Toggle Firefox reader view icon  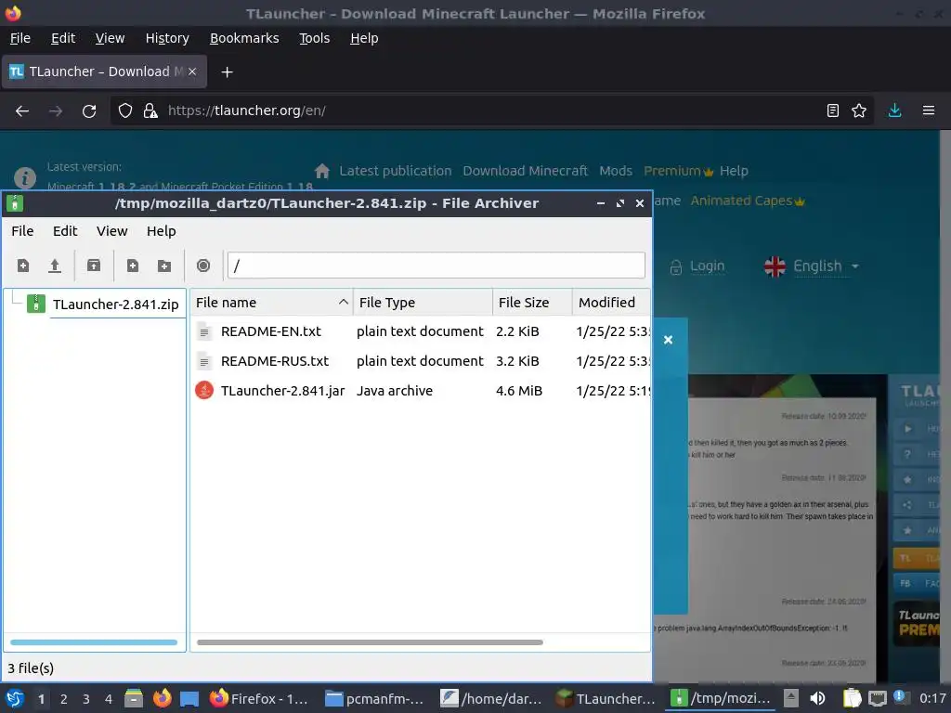tap(833, 110)
